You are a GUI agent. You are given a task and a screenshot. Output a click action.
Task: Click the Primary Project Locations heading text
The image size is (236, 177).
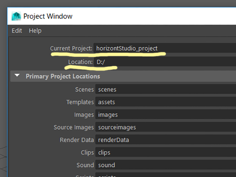point(63,76)
